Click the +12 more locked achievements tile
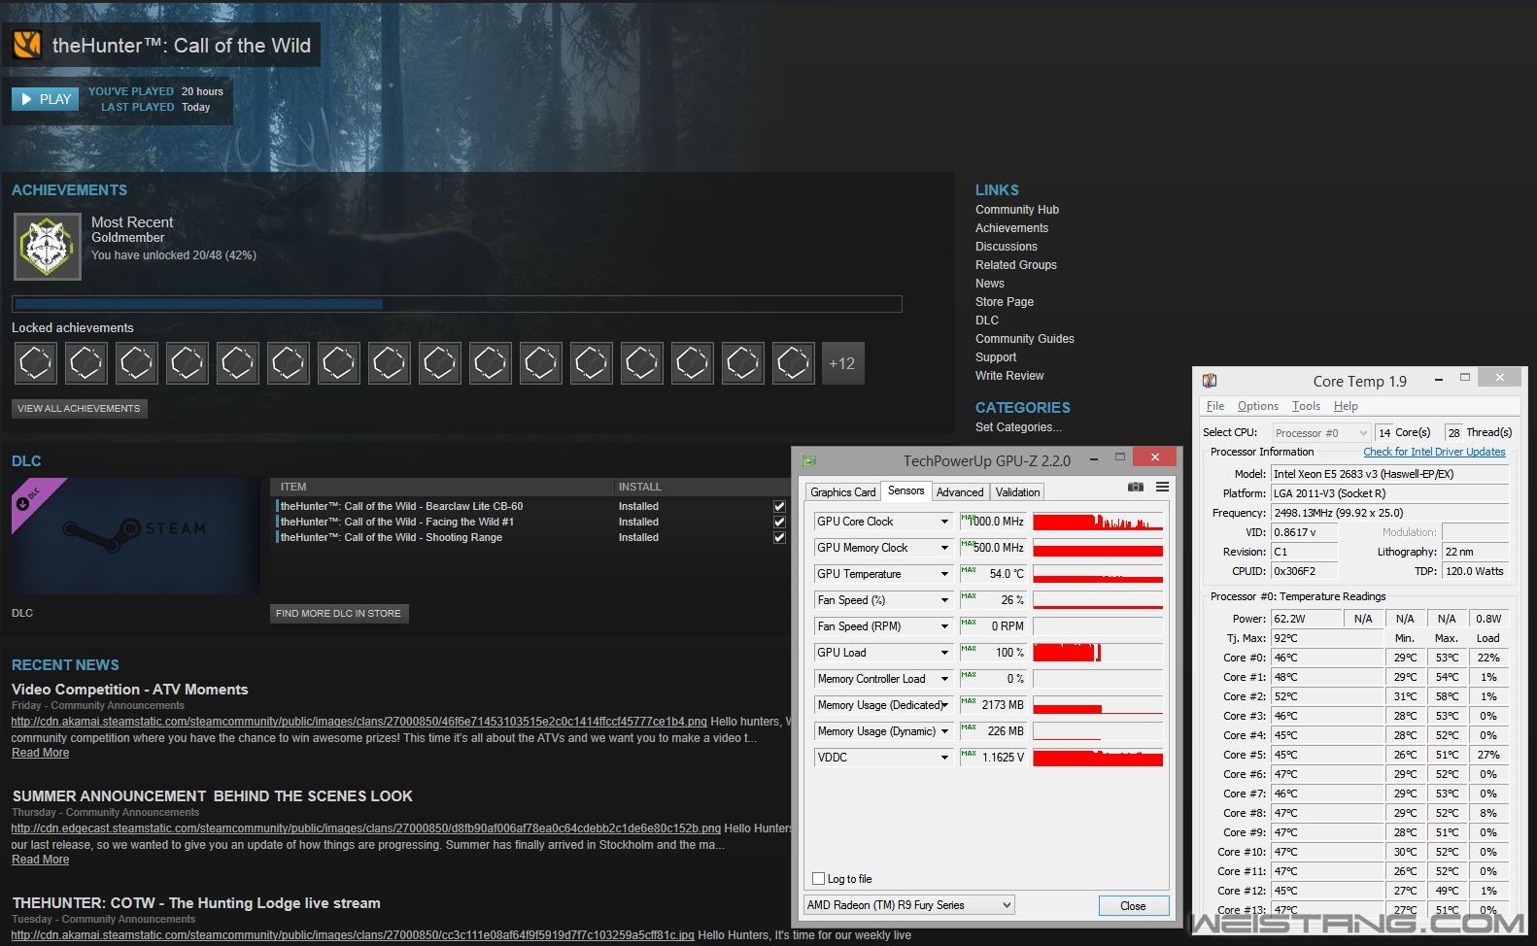 pyautogui.click(x=842, y=363)
